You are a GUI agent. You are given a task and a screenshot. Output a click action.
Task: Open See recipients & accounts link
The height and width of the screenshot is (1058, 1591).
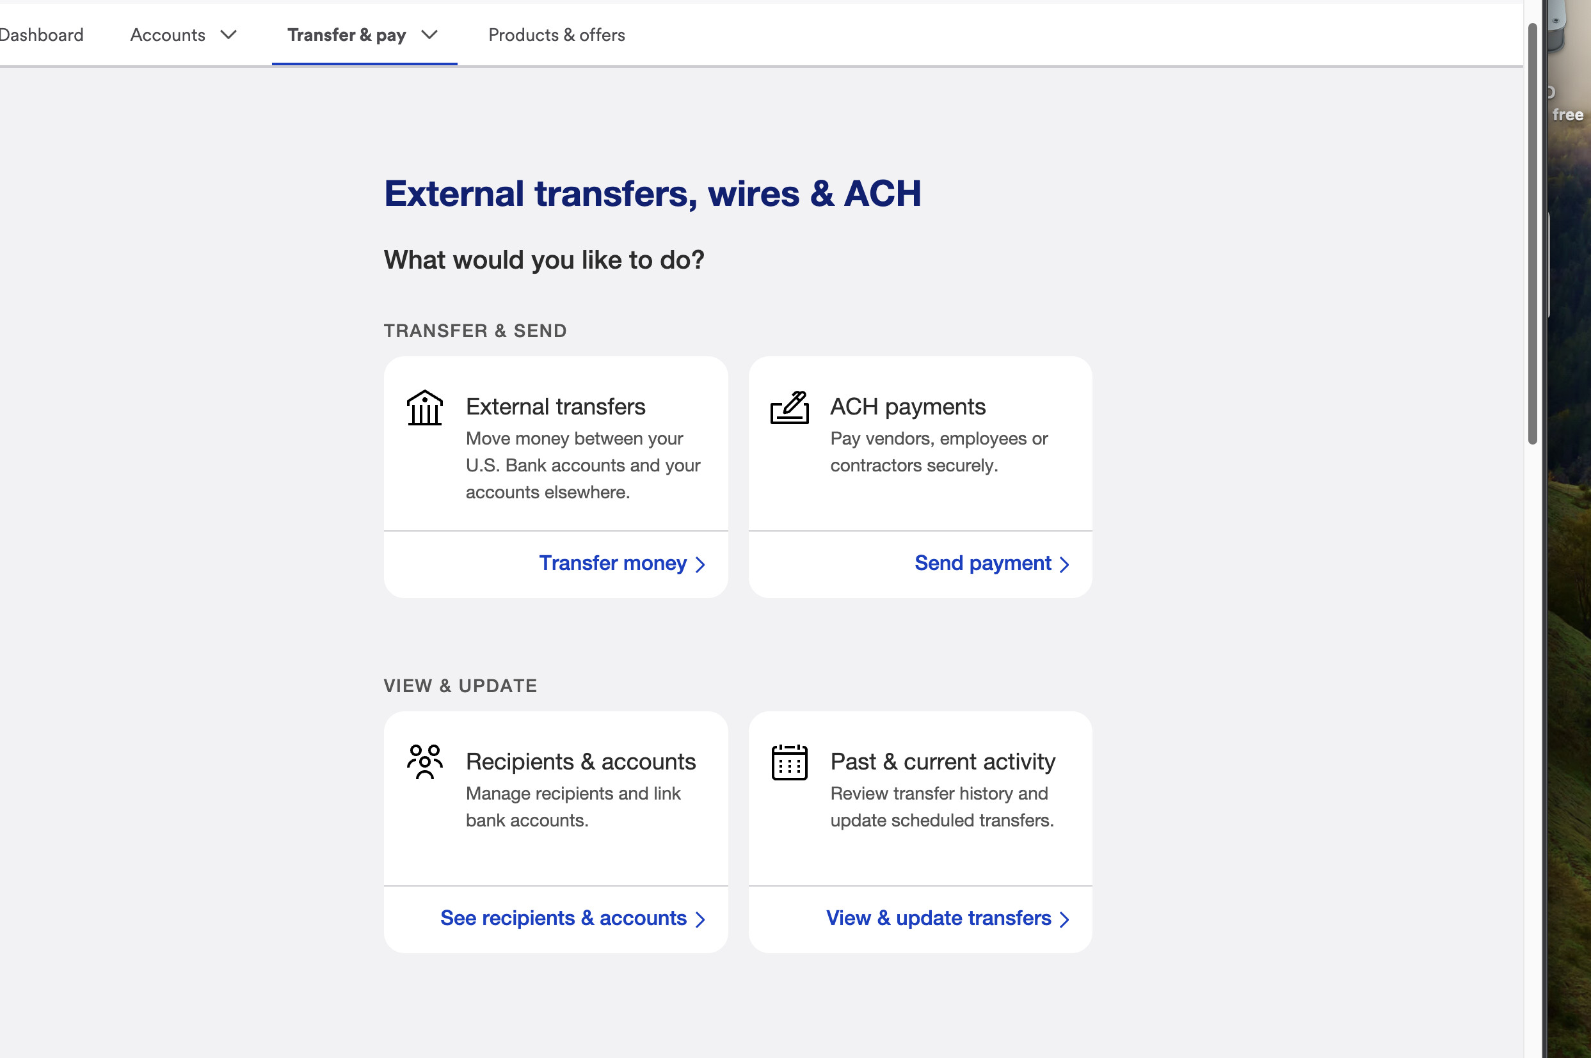click(x=563, y=919)
